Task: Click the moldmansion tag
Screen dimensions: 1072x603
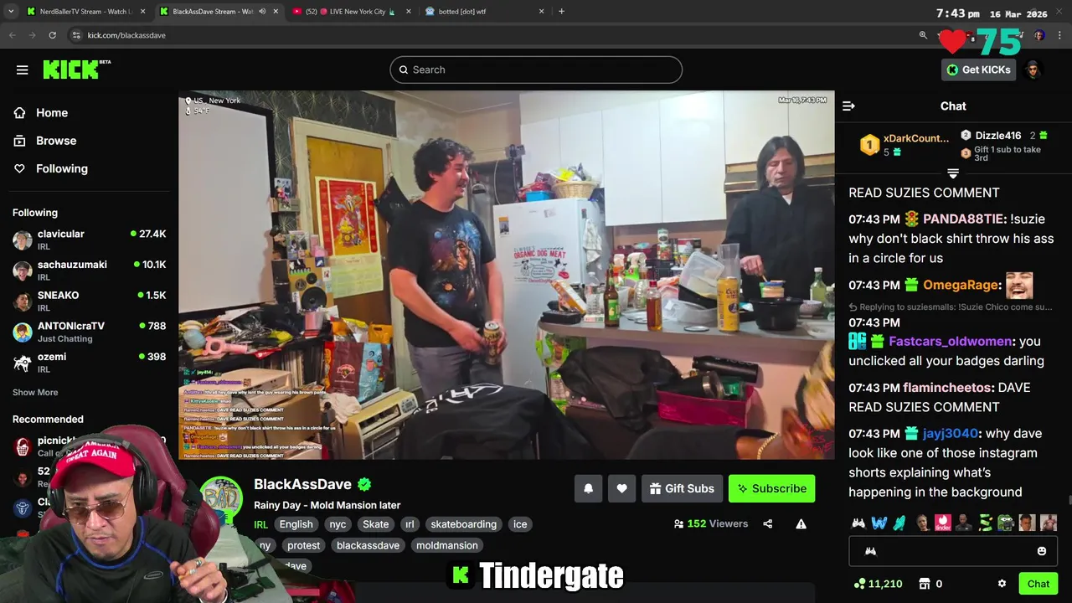Action: tap(447, 545)
